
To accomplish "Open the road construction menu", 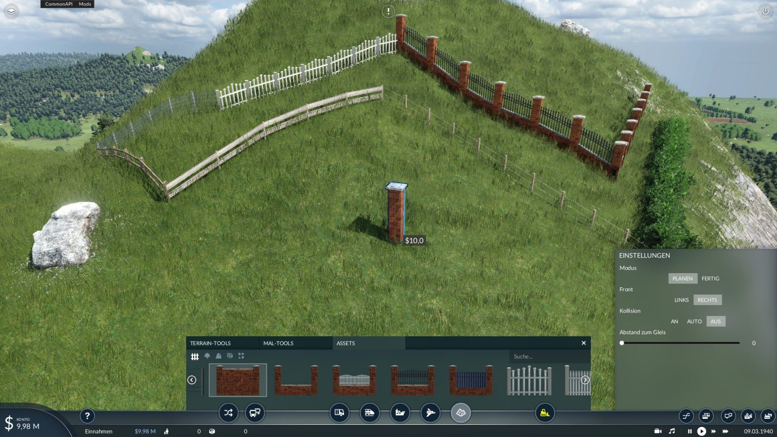I will (339, 413).
